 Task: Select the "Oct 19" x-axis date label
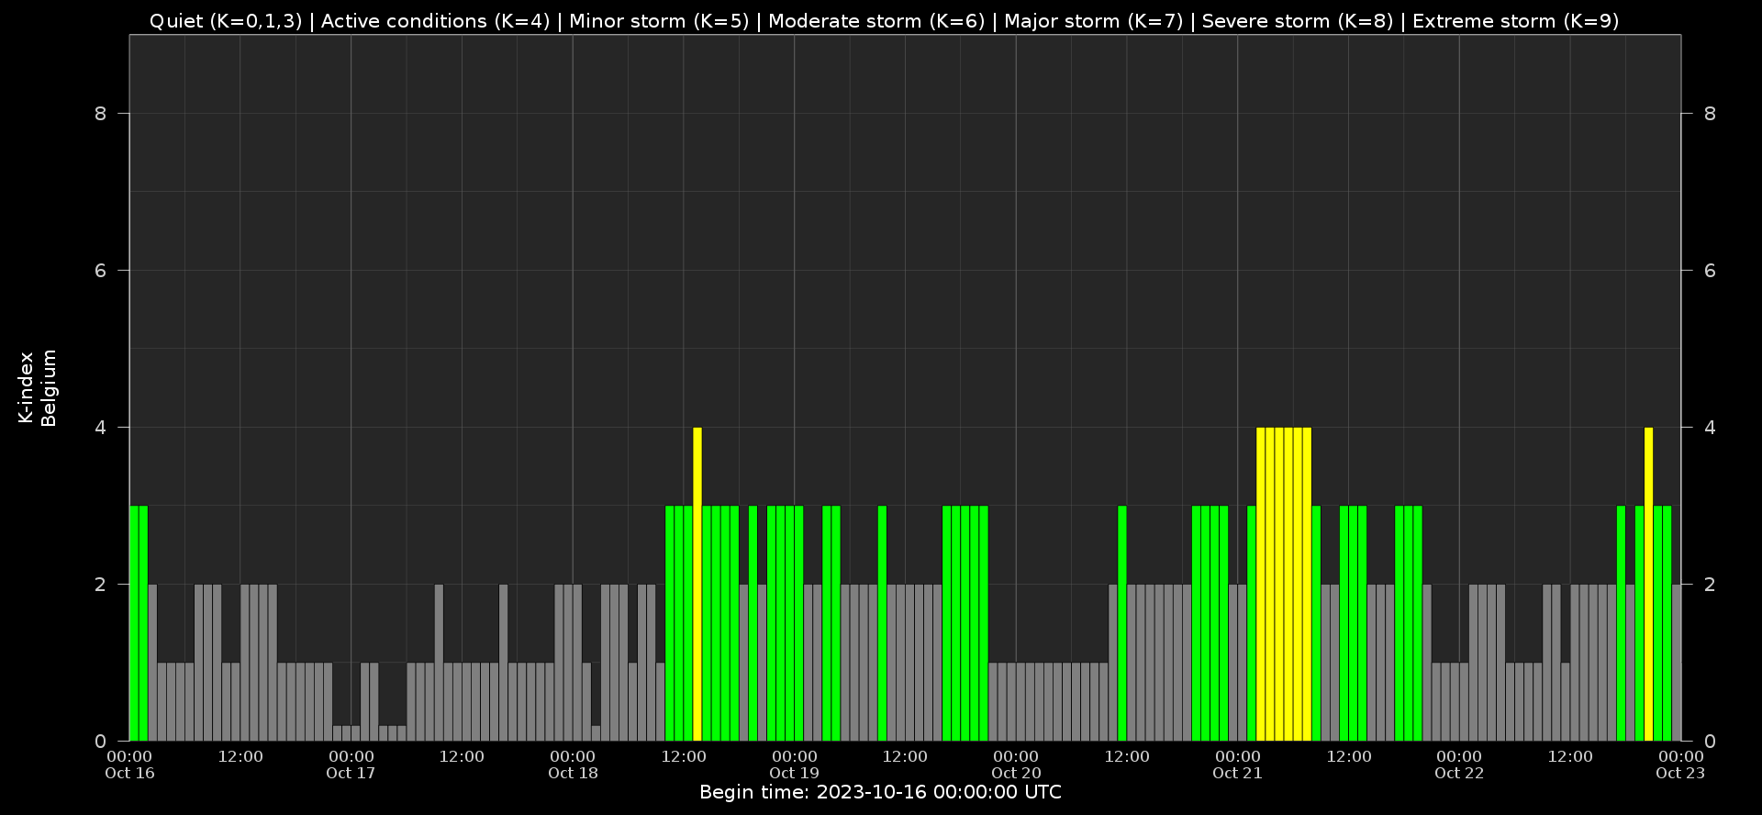pos(794,774)
